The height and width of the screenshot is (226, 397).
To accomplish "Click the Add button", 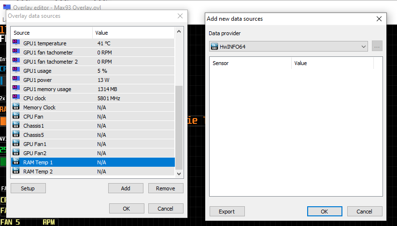I will (126, 188).
